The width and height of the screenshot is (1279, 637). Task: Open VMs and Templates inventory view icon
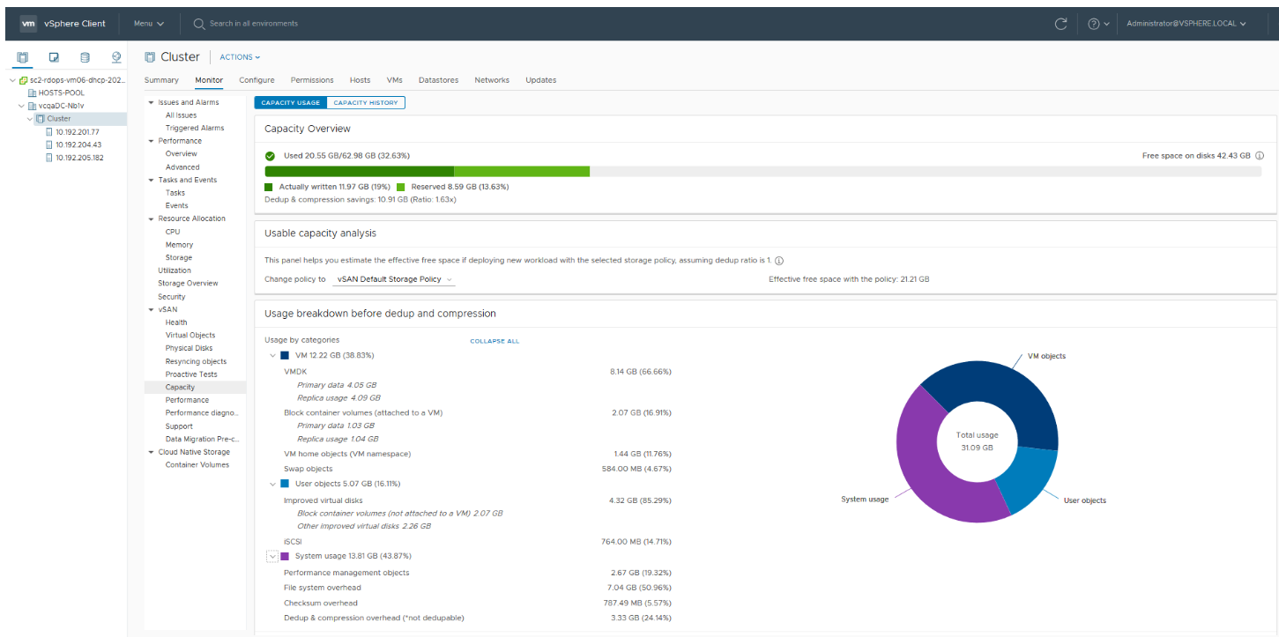tap(54, 57)
